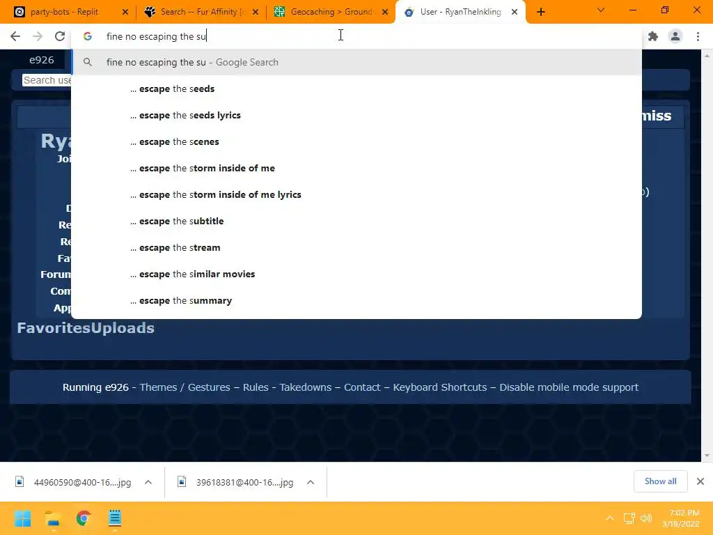This screenshot has width=713, height=535.
Task: Click the e926 site logo link
Action: click(41, 60)
